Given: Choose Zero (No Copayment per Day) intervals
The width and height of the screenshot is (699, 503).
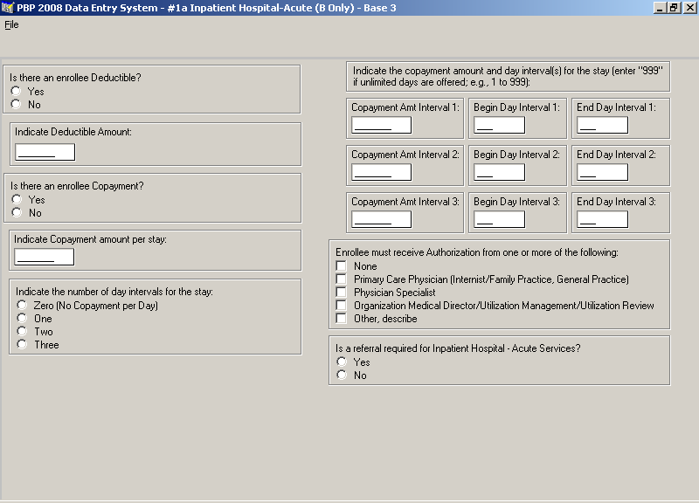Looking at the screenshot, I should tap(22, 305).
